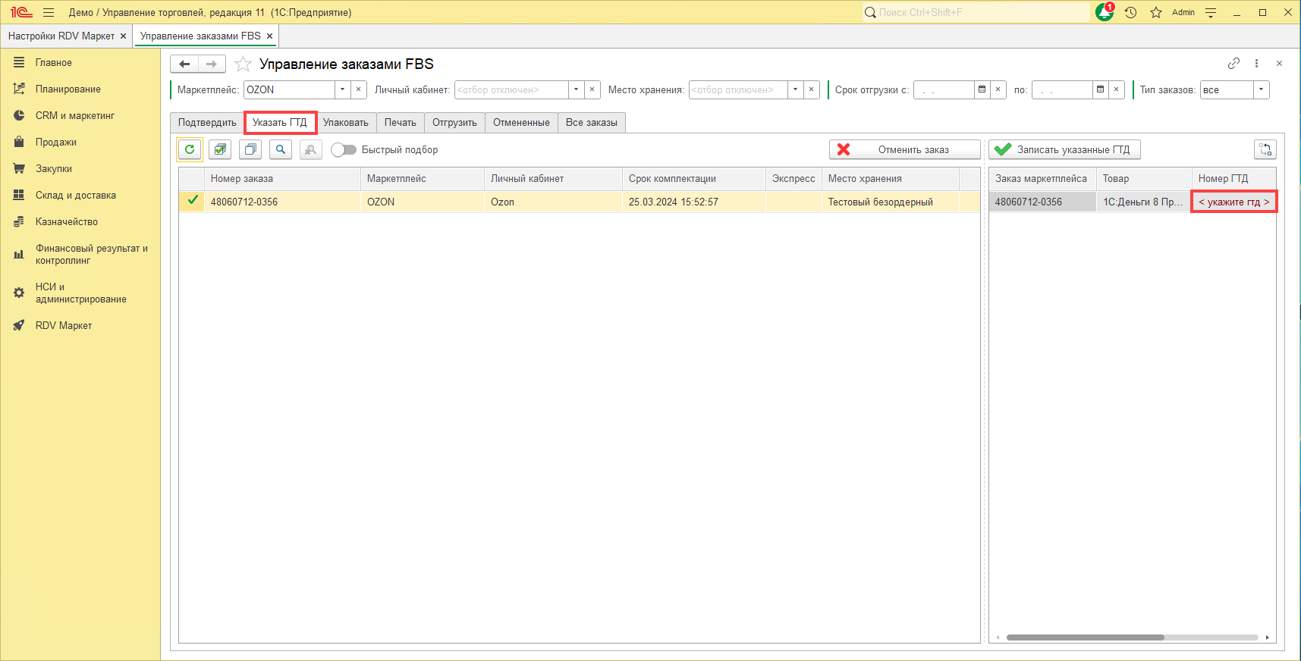Screen dimensions: 1301x661
Task: Switch to the Упаковать tab
Action: coord(346,123)
